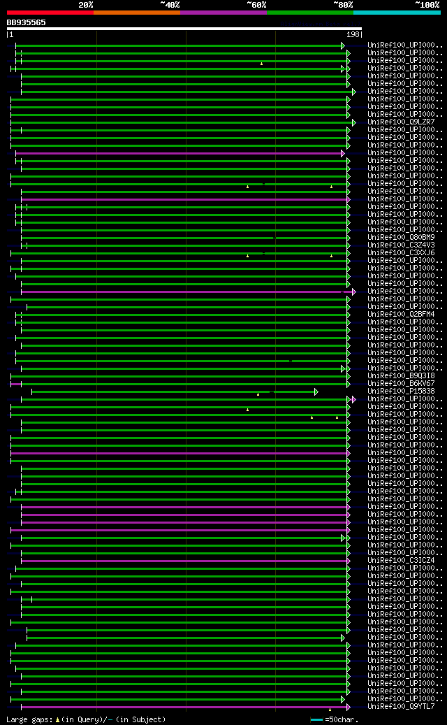Click the purple ~60% identity legend bar

(x=223, y=13)
